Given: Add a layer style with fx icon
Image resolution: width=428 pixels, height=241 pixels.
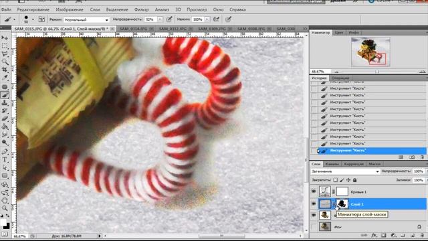Looking at the screenshot, I should (374, 235).
